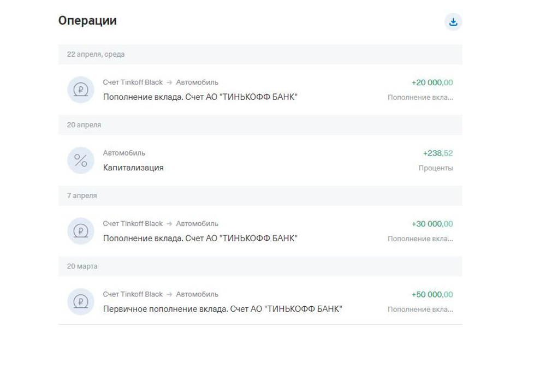Click arrow icon in 22 April transfer row
546x369 pixels.
169,82
